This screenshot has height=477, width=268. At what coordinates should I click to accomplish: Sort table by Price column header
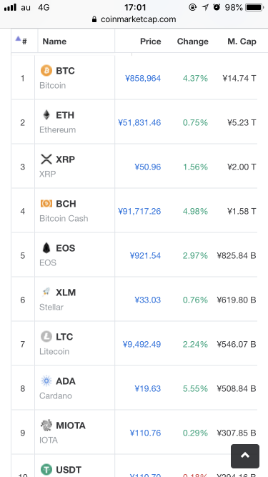pos(150,41)
